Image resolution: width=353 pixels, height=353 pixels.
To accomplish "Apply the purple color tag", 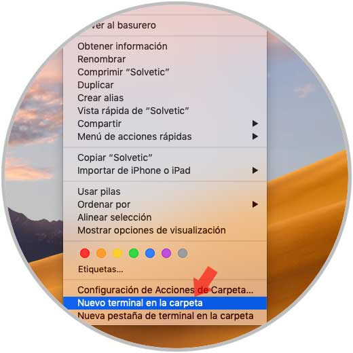I will click(166, 253).
